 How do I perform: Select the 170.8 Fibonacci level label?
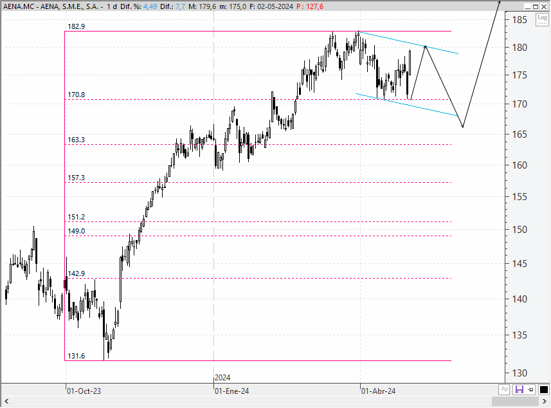77,95
